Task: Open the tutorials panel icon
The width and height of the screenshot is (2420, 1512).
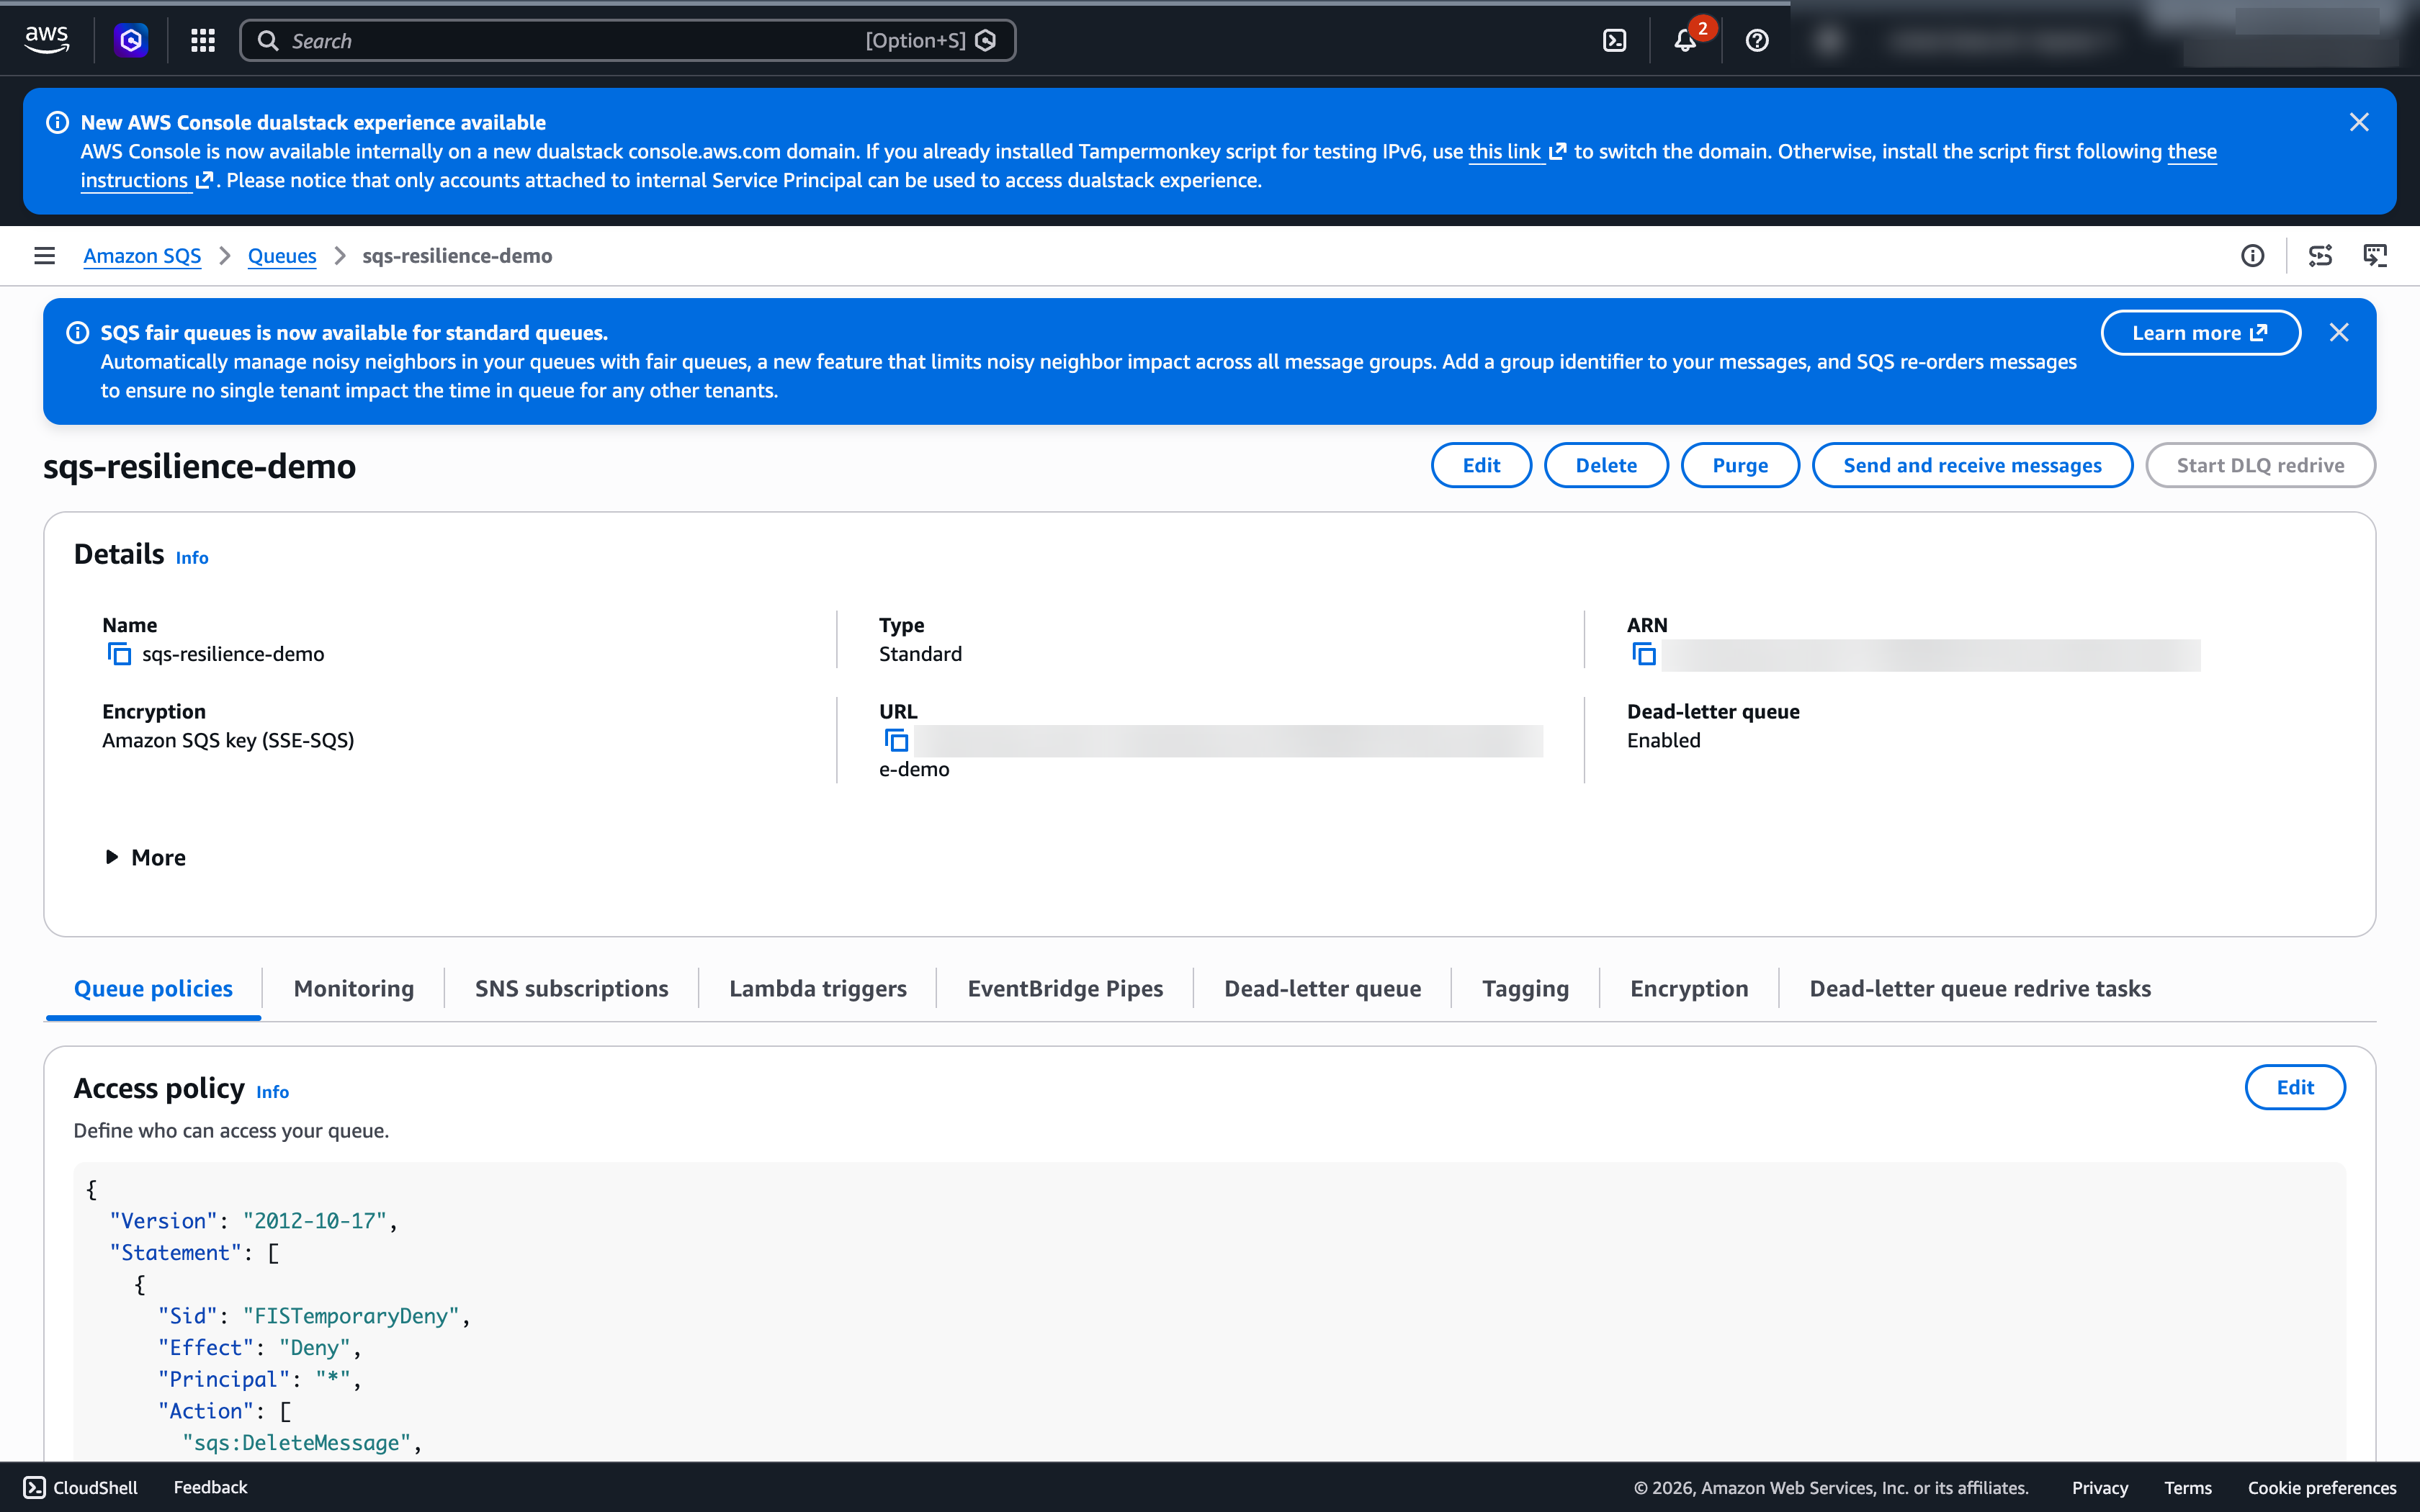Action: tap(2375, 256)
